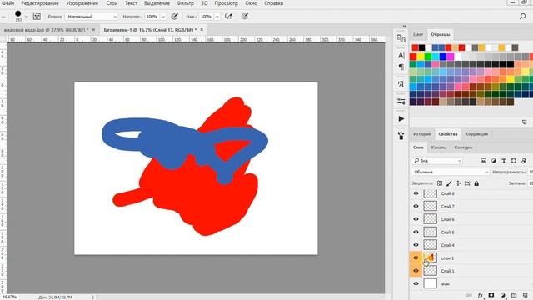Click the Фон layer white thumbnail
Image resolution: width=533 pixels, height=300 pixels.
430,283
